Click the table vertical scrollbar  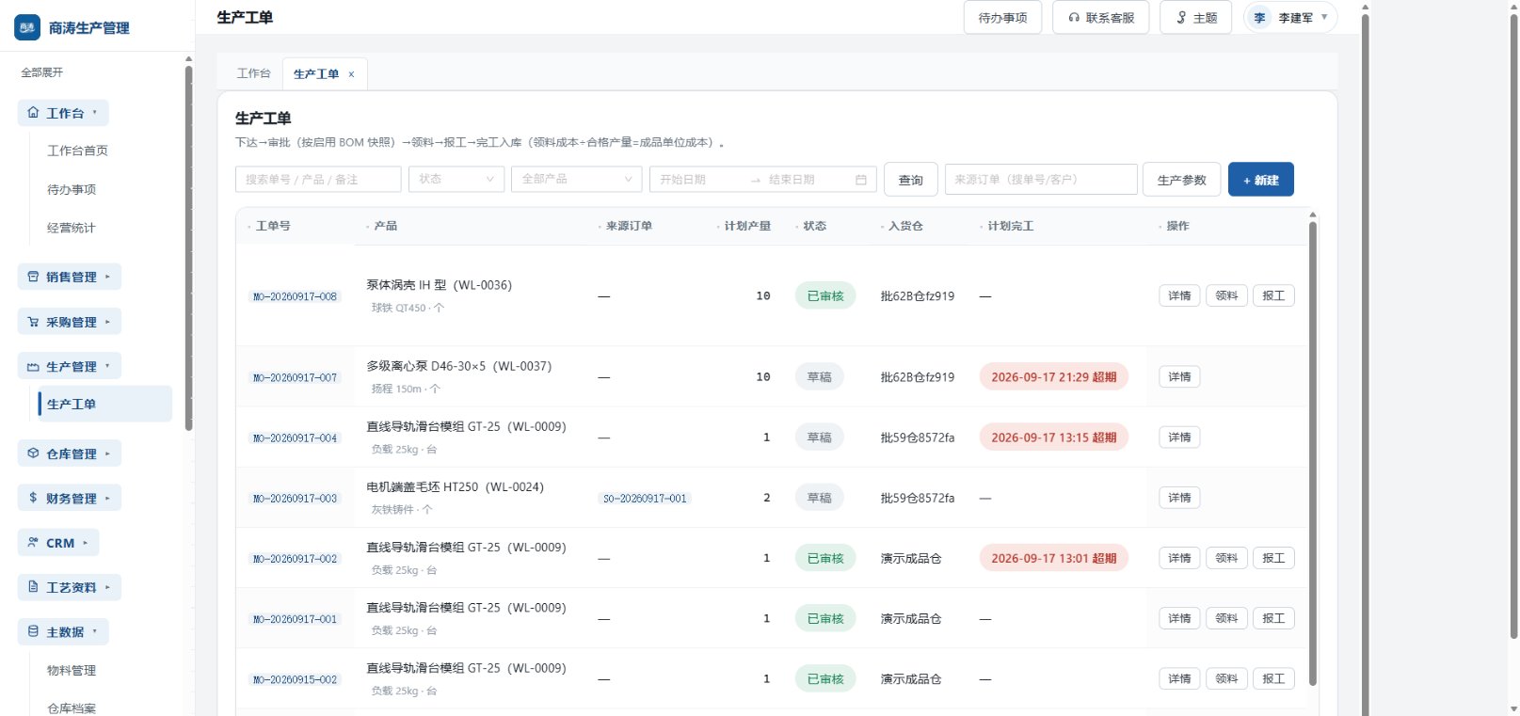pyautogui.click(x=1313, y=452)
